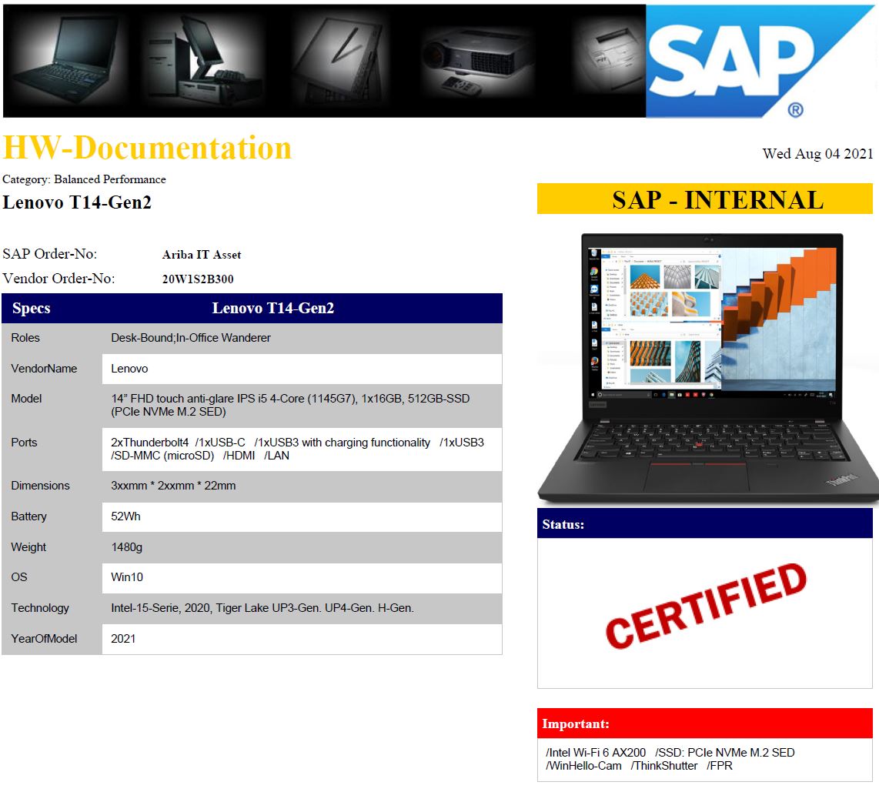Click /LAN in the Ports row

click(277, 456)
